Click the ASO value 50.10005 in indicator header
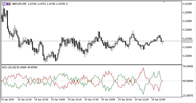This screenshot has width=196, height=103. [21, 67]
